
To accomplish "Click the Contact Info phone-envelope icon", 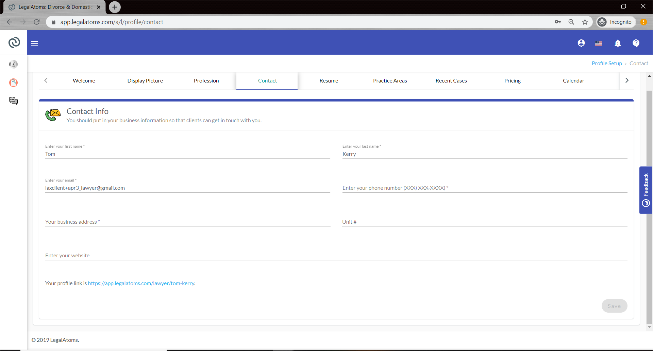I will pos(53,115).
